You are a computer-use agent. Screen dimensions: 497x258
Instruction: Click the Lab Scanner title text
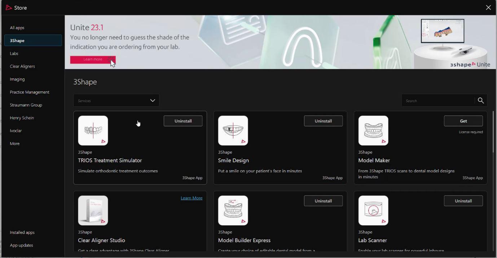(373, 240)
